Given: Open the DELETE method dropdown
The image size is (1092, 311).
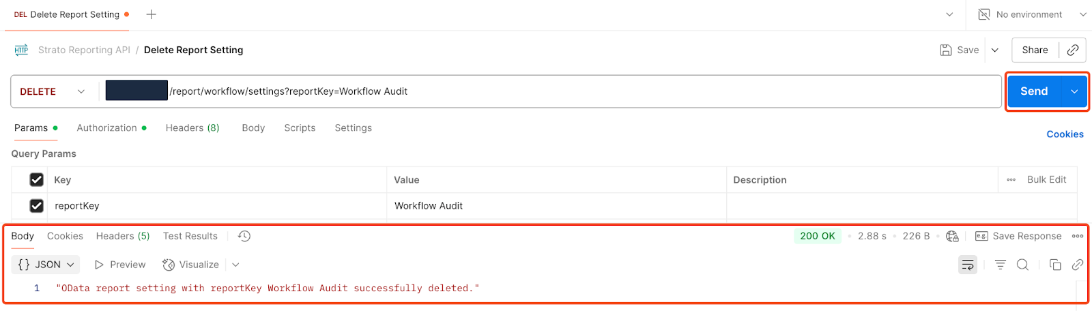Looking at the screenshot, I should pyautogui.click(x=53, y=91).
